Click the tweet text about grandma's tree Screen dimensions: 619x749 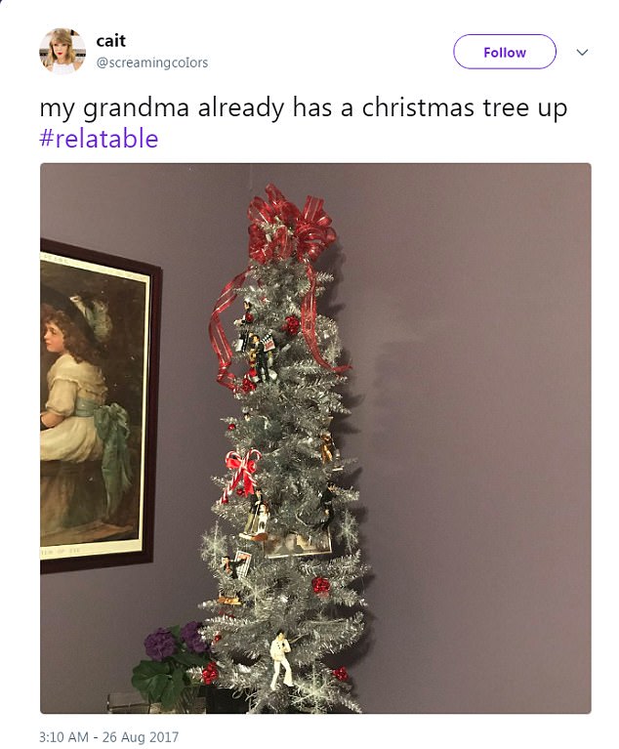pyautogui.click(x=304, y=123)
